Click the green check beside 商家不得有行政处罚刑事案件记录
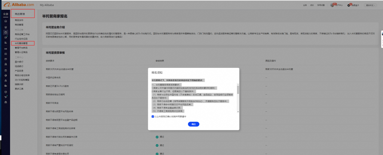This screenshot has height=155, width=383. 157,137
